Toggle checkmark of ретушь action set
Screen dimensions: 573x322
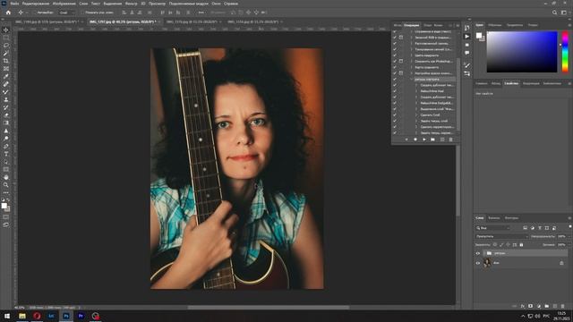point(395,80)
